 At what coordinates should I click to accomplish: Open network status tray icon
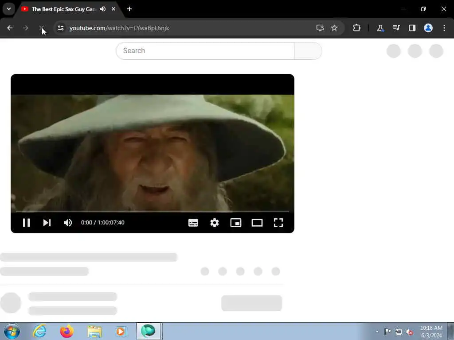click(x=399, y=332)
